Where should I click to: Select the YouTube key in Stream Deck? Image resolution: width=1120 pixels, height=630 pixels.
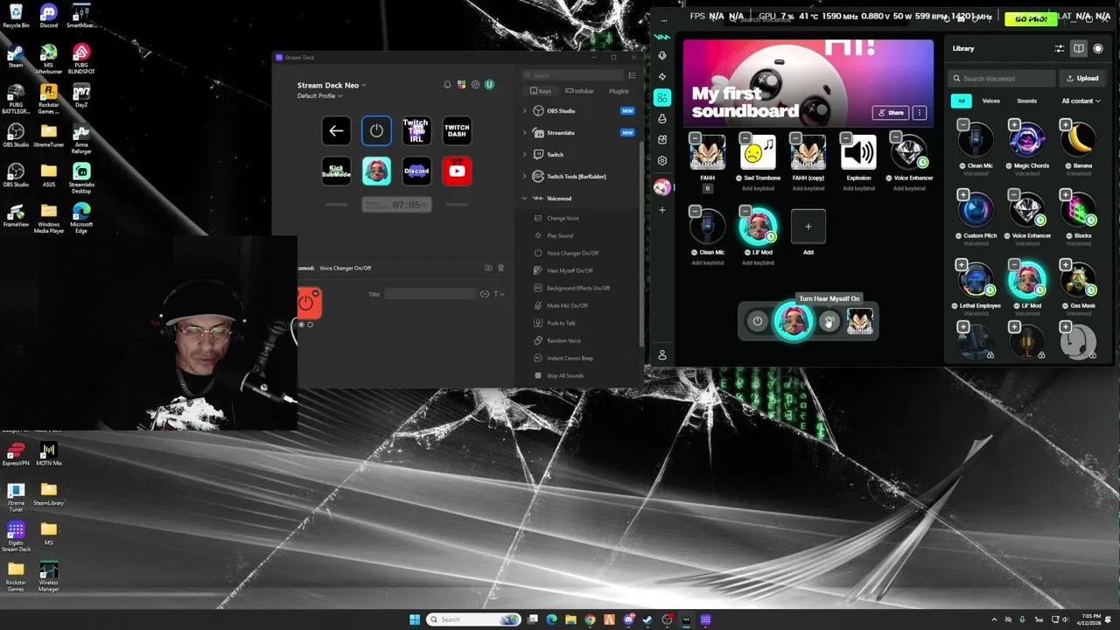[x=457, y=171]
